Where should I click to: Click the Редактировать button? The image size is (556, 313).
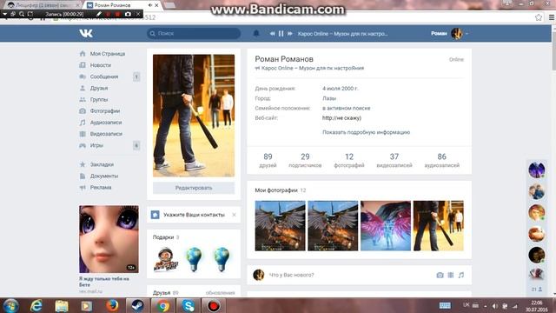194,188
